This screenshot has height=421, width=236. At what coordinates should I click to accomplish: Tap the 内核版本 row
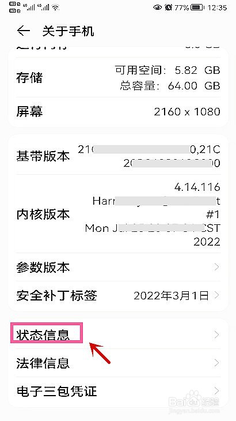coord(118,214)
